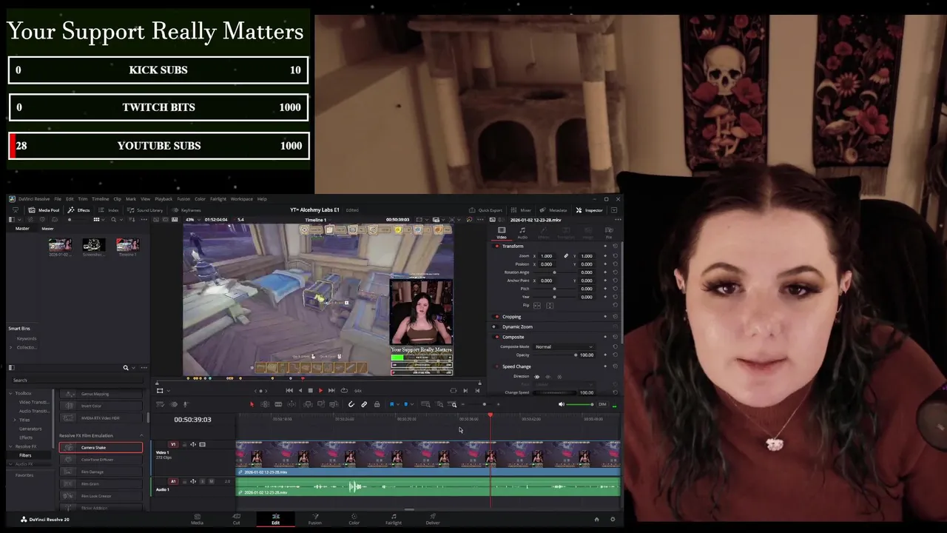The height and width of the screenshot is (533, 947).
Task: Solo the A1 audio track
Action: tap(202, 481)
